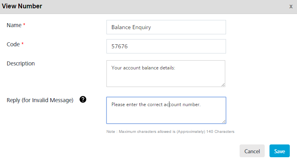Save the number details
This screenshot has height=166, width=297.
(279, 151)
